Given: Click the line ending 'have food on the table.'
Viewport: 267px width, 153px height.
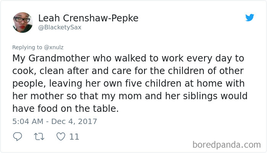Looking at the screenshot, I should click(65, 108).
